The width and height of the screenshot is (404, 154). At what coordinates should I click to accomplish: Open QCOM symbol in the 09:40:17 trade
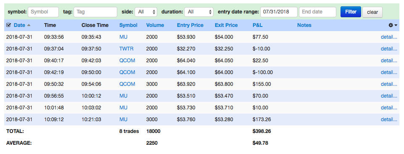click(x=127, y=61)
